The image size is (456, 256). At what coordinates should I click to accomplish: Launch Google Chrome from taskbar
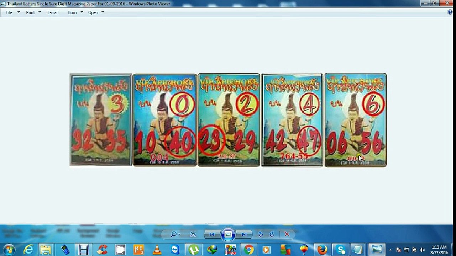point(249,250)
